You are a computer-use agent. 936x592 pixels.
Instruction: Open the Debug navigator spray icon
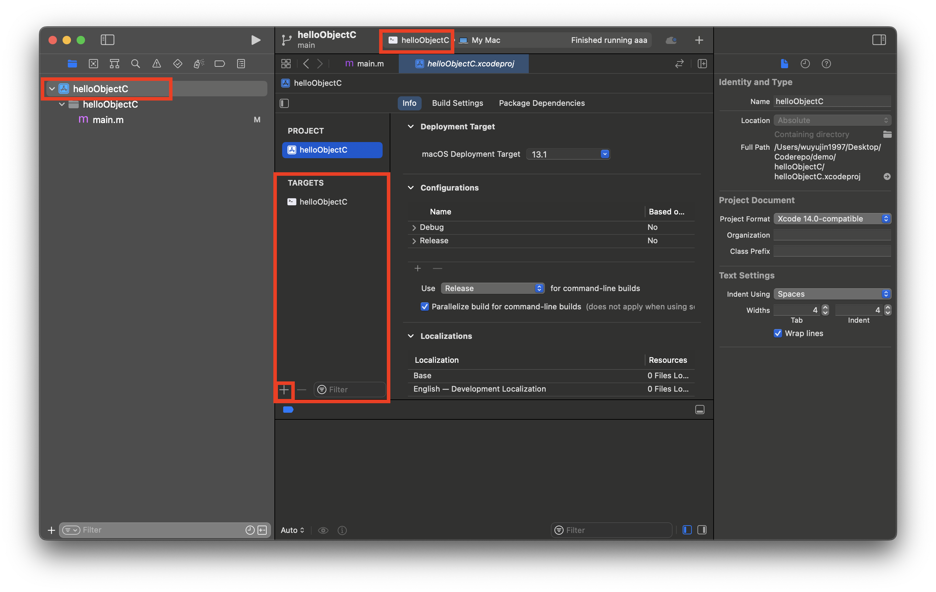199,64
